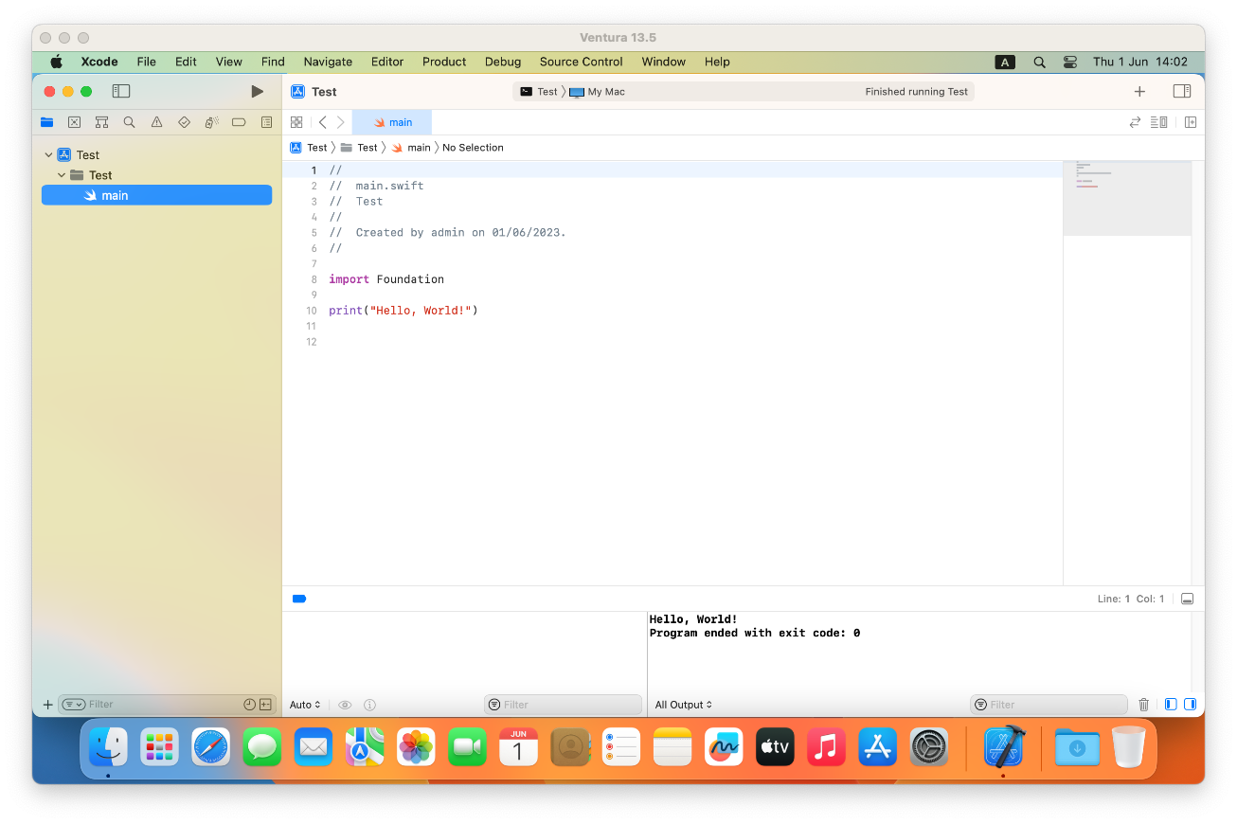The height and width of the screenshot is (824, 1237).
Task: Click the console Filter field
Action: click(x=1049, y=705)
